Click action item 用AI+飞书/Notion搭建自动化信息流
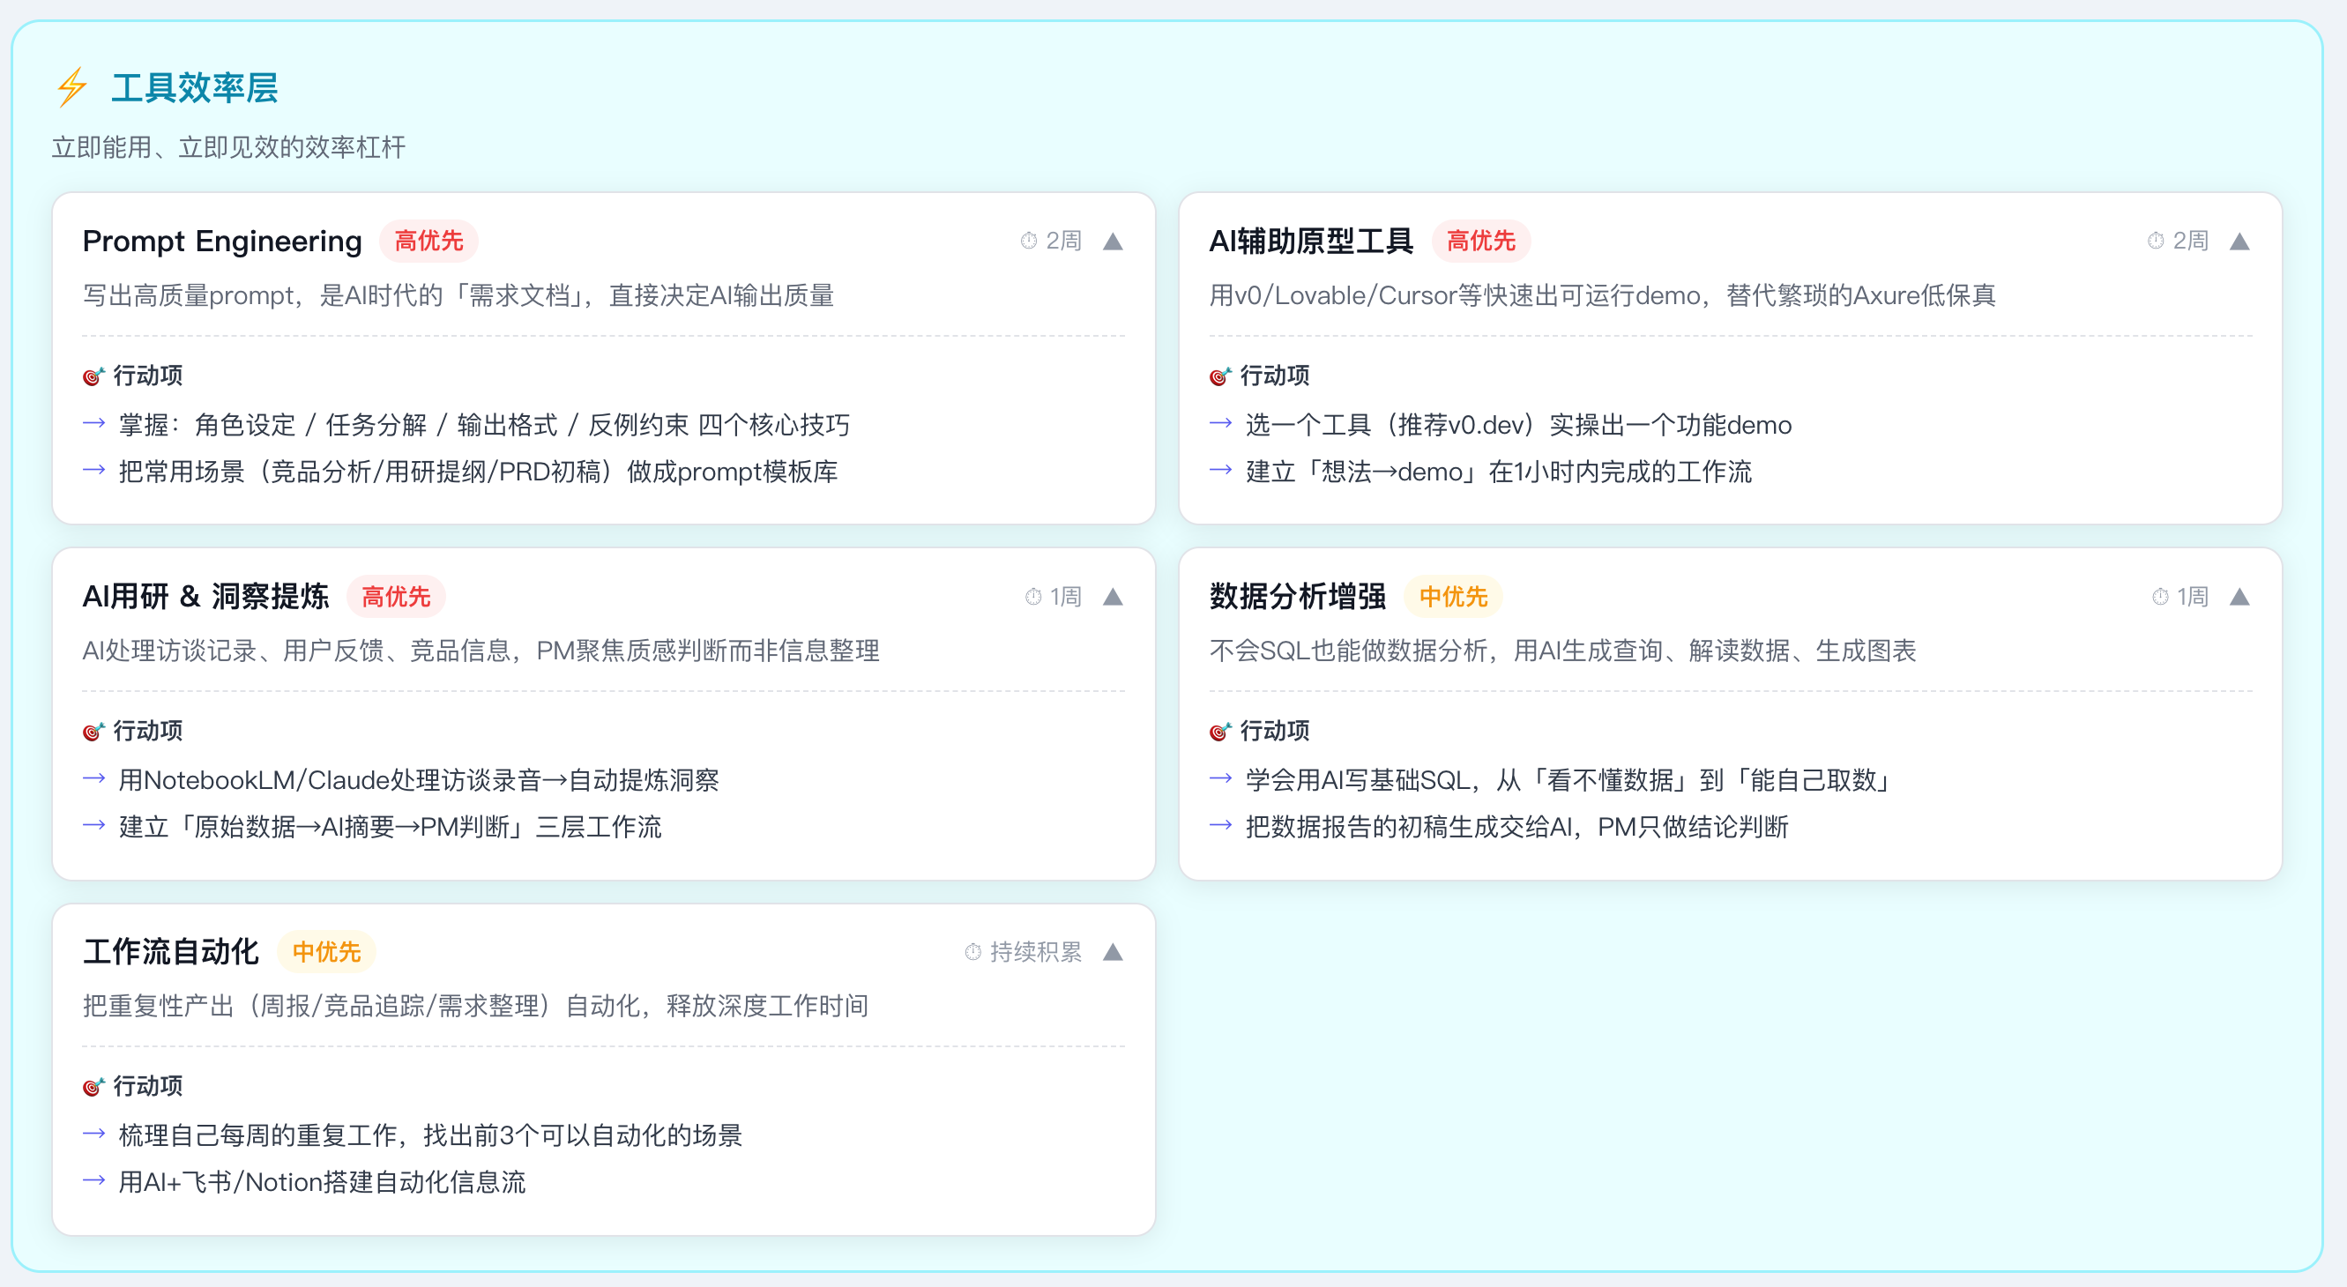The image size is (2347, 1287). [x=322, y=1181]
